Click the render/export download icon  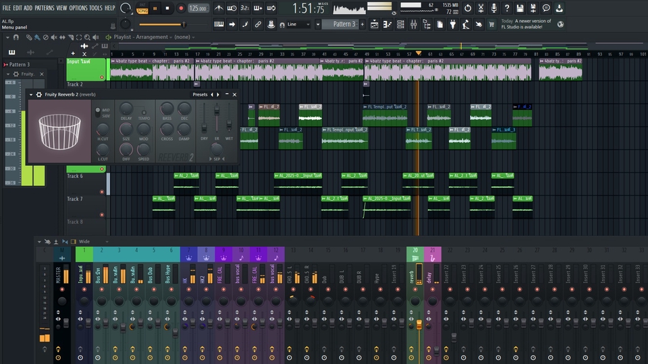559,8
